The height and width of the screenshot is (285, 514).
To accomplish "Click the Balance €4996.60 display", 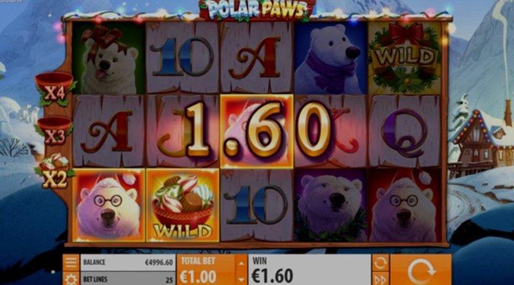I will 128,262.
